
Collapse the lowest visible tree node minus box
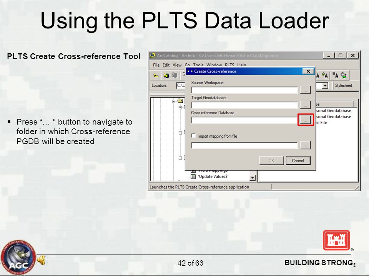pos(180,158)
